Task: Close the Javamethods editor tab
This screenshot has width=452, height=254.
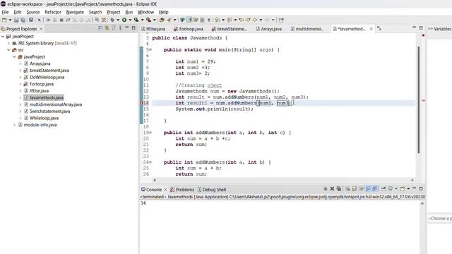Action: [x=371, y=29]
